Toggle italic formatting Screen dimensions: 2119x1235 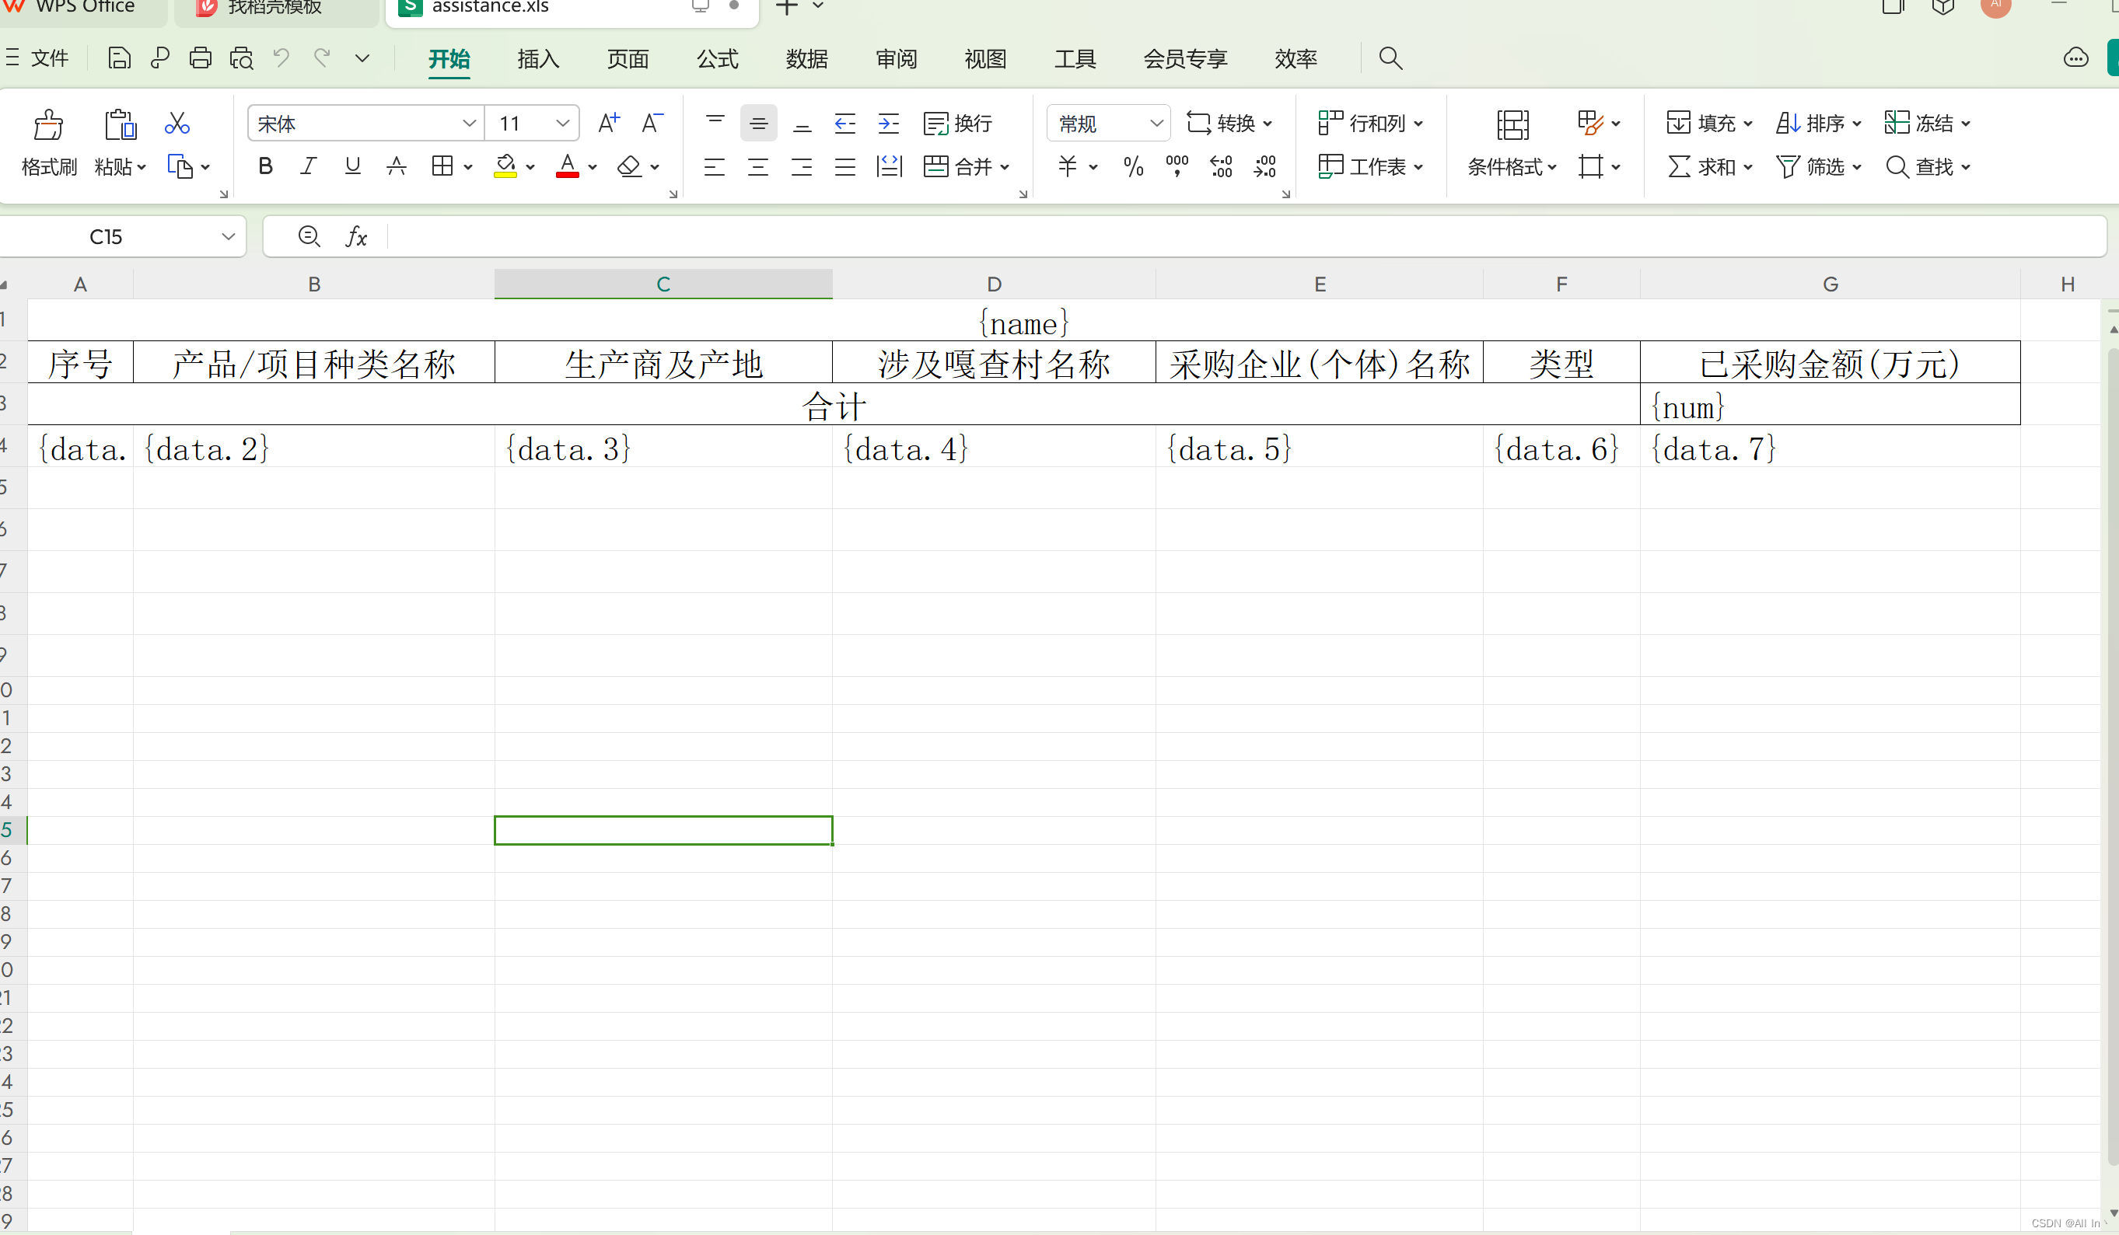[308, 166]
